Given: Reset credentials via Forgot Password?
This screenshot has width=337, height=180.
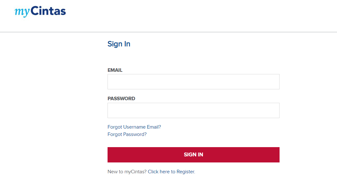Looking at the screenshot, I should [x=127, y=134].
